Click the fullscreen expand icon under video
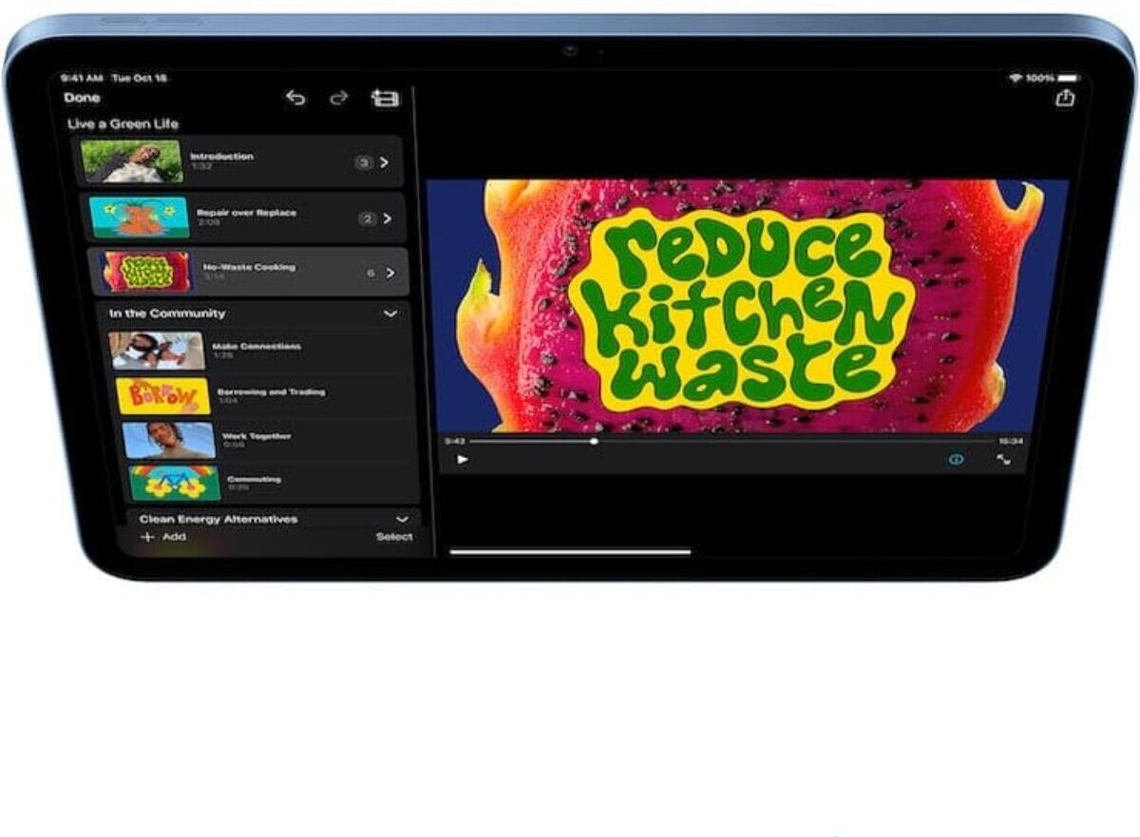Viewport: 1140px width, 837px height. tap(1003, 459)
